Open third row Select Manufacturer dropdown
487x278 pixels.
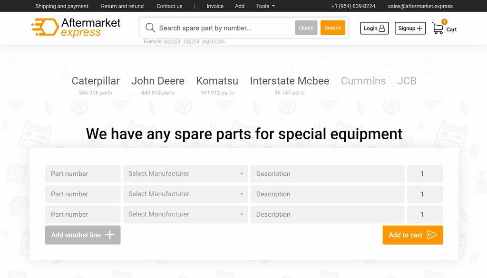[x=185, y=214]
